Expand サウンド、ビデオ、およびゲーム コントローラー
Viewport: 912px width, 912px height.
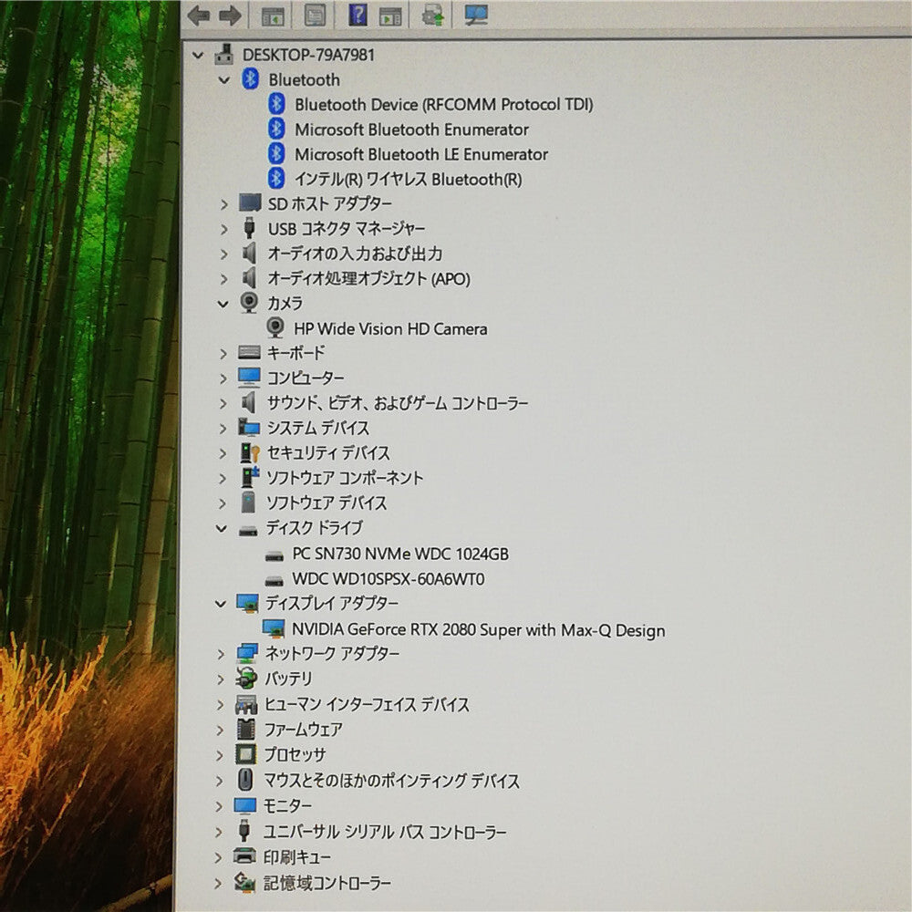point(223,403)
